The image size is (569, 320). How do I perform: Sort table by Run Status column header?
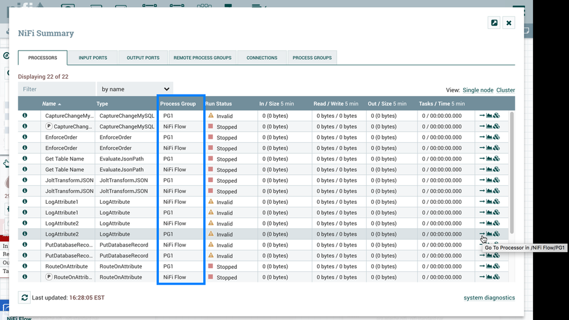click(x=219, y=104)
